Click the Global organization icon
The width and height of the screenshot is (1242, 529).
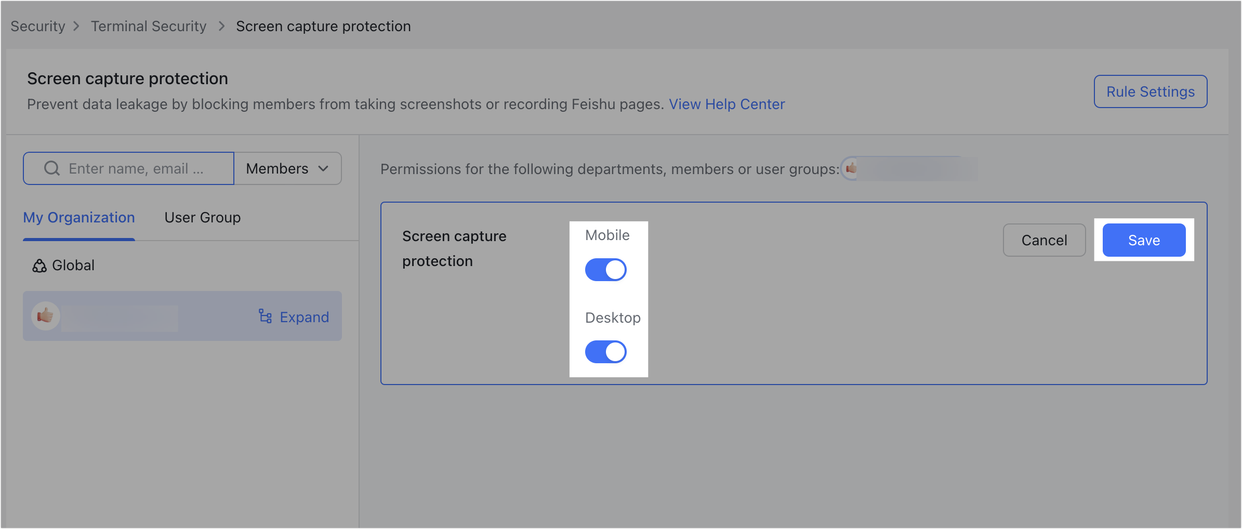click(38, 266)
